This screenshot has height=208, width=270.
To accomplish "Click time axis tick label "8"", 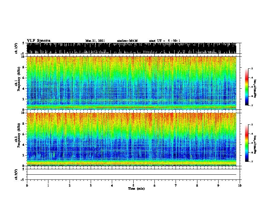I will pos(197,186).
